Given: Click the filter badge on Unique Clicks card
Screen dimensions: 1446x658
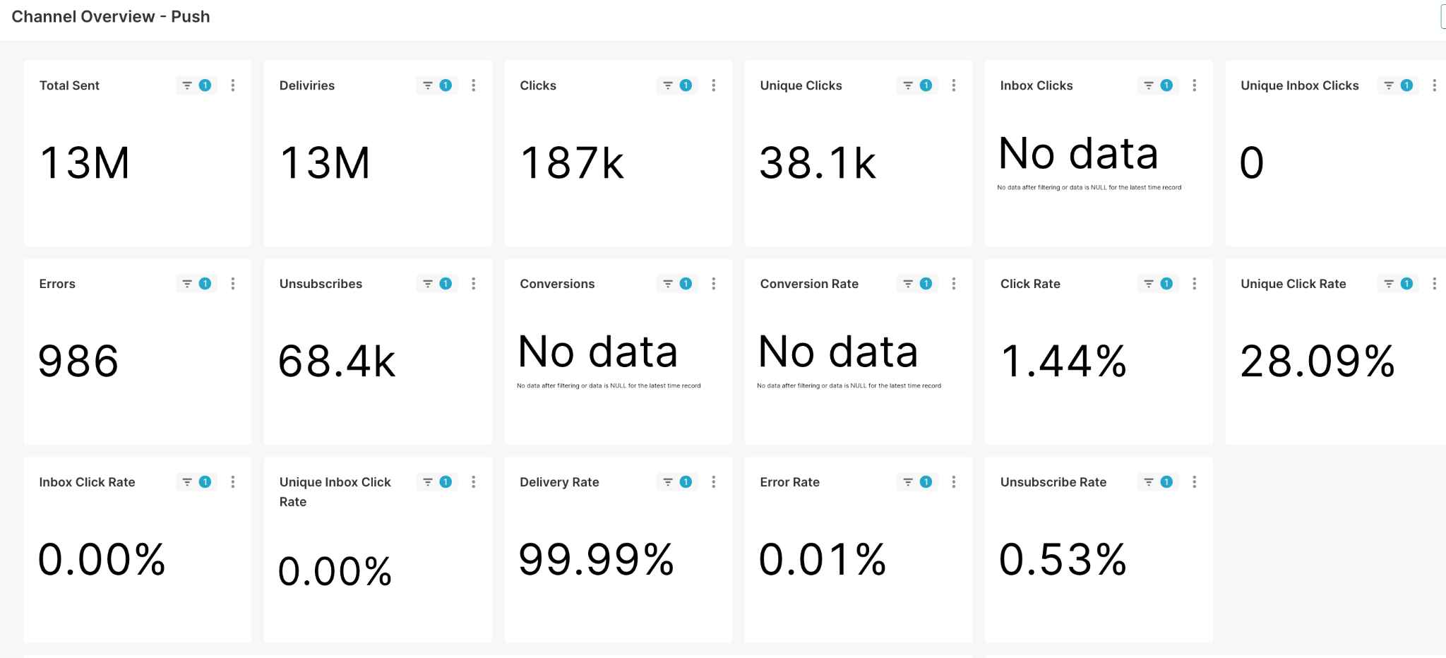Looking at the screenshot, I should click(x=917, y=85).
